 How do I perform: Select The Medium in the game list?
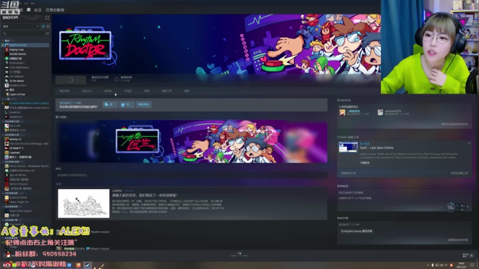click(x=17, y=77)
